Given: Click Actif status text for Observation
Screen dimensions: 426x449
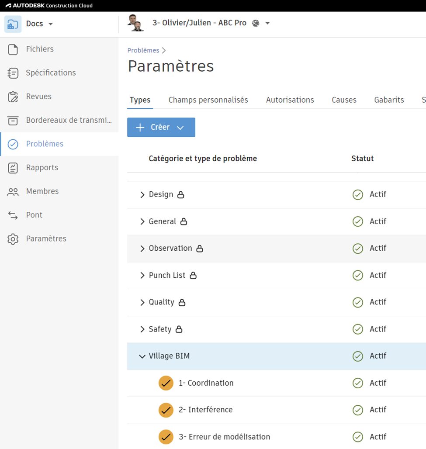Looking at the screenshot, I should (x=378, y=248).
